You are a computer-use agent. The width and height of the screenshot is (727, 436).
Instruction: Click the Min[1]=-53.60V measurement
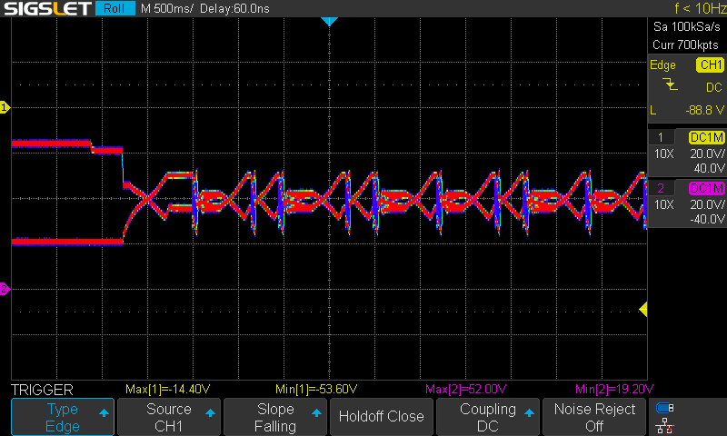(316, 389)
